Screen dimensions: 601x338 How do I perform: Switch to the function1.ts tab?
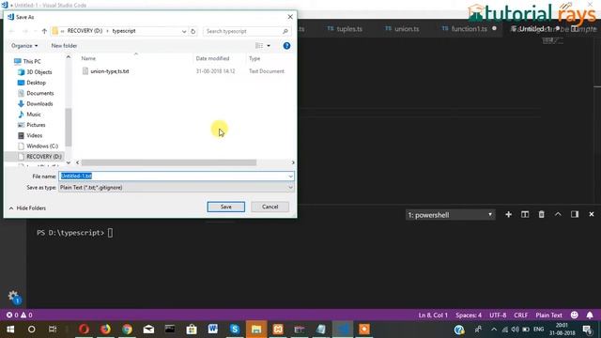pyautogui.click(x=465, y=29)
